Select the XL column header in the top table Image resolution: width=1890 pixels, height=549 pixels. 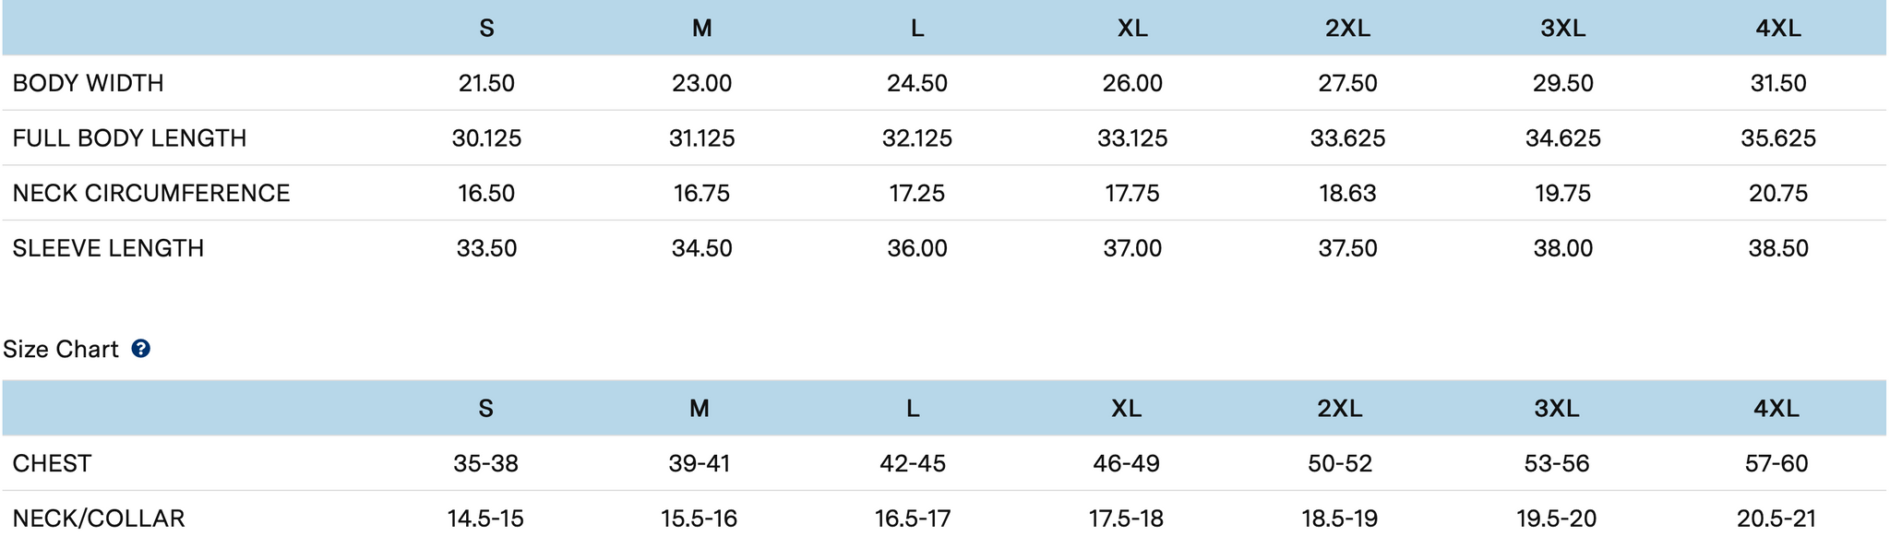pyautogui.click(x=1132, y=29)
